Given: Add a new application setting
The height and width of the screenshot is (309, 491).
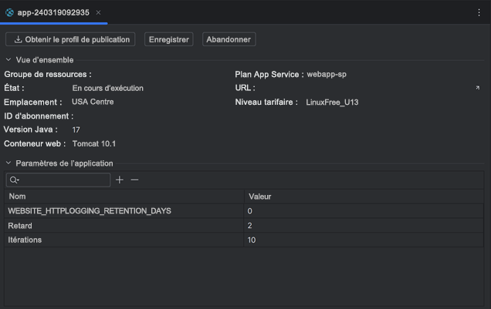Looking at the screenshot, I should pyautogui.click(x=120, y=180).
